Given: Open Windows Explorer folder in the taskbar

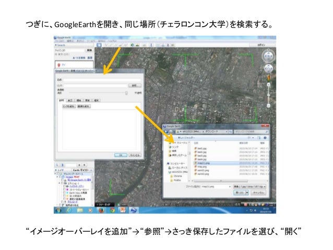Looking at the screenshot, I should point(80,210).
